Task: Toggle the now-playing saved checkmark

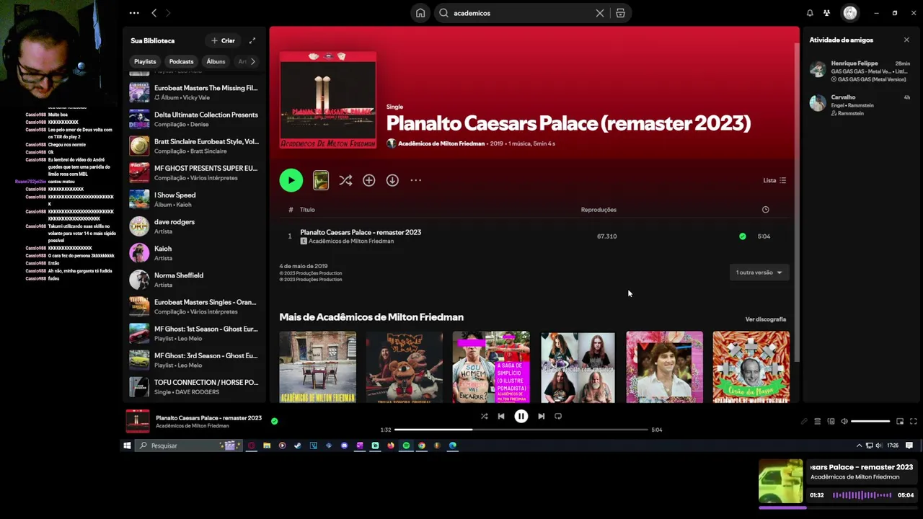Action: click(274, 421)
